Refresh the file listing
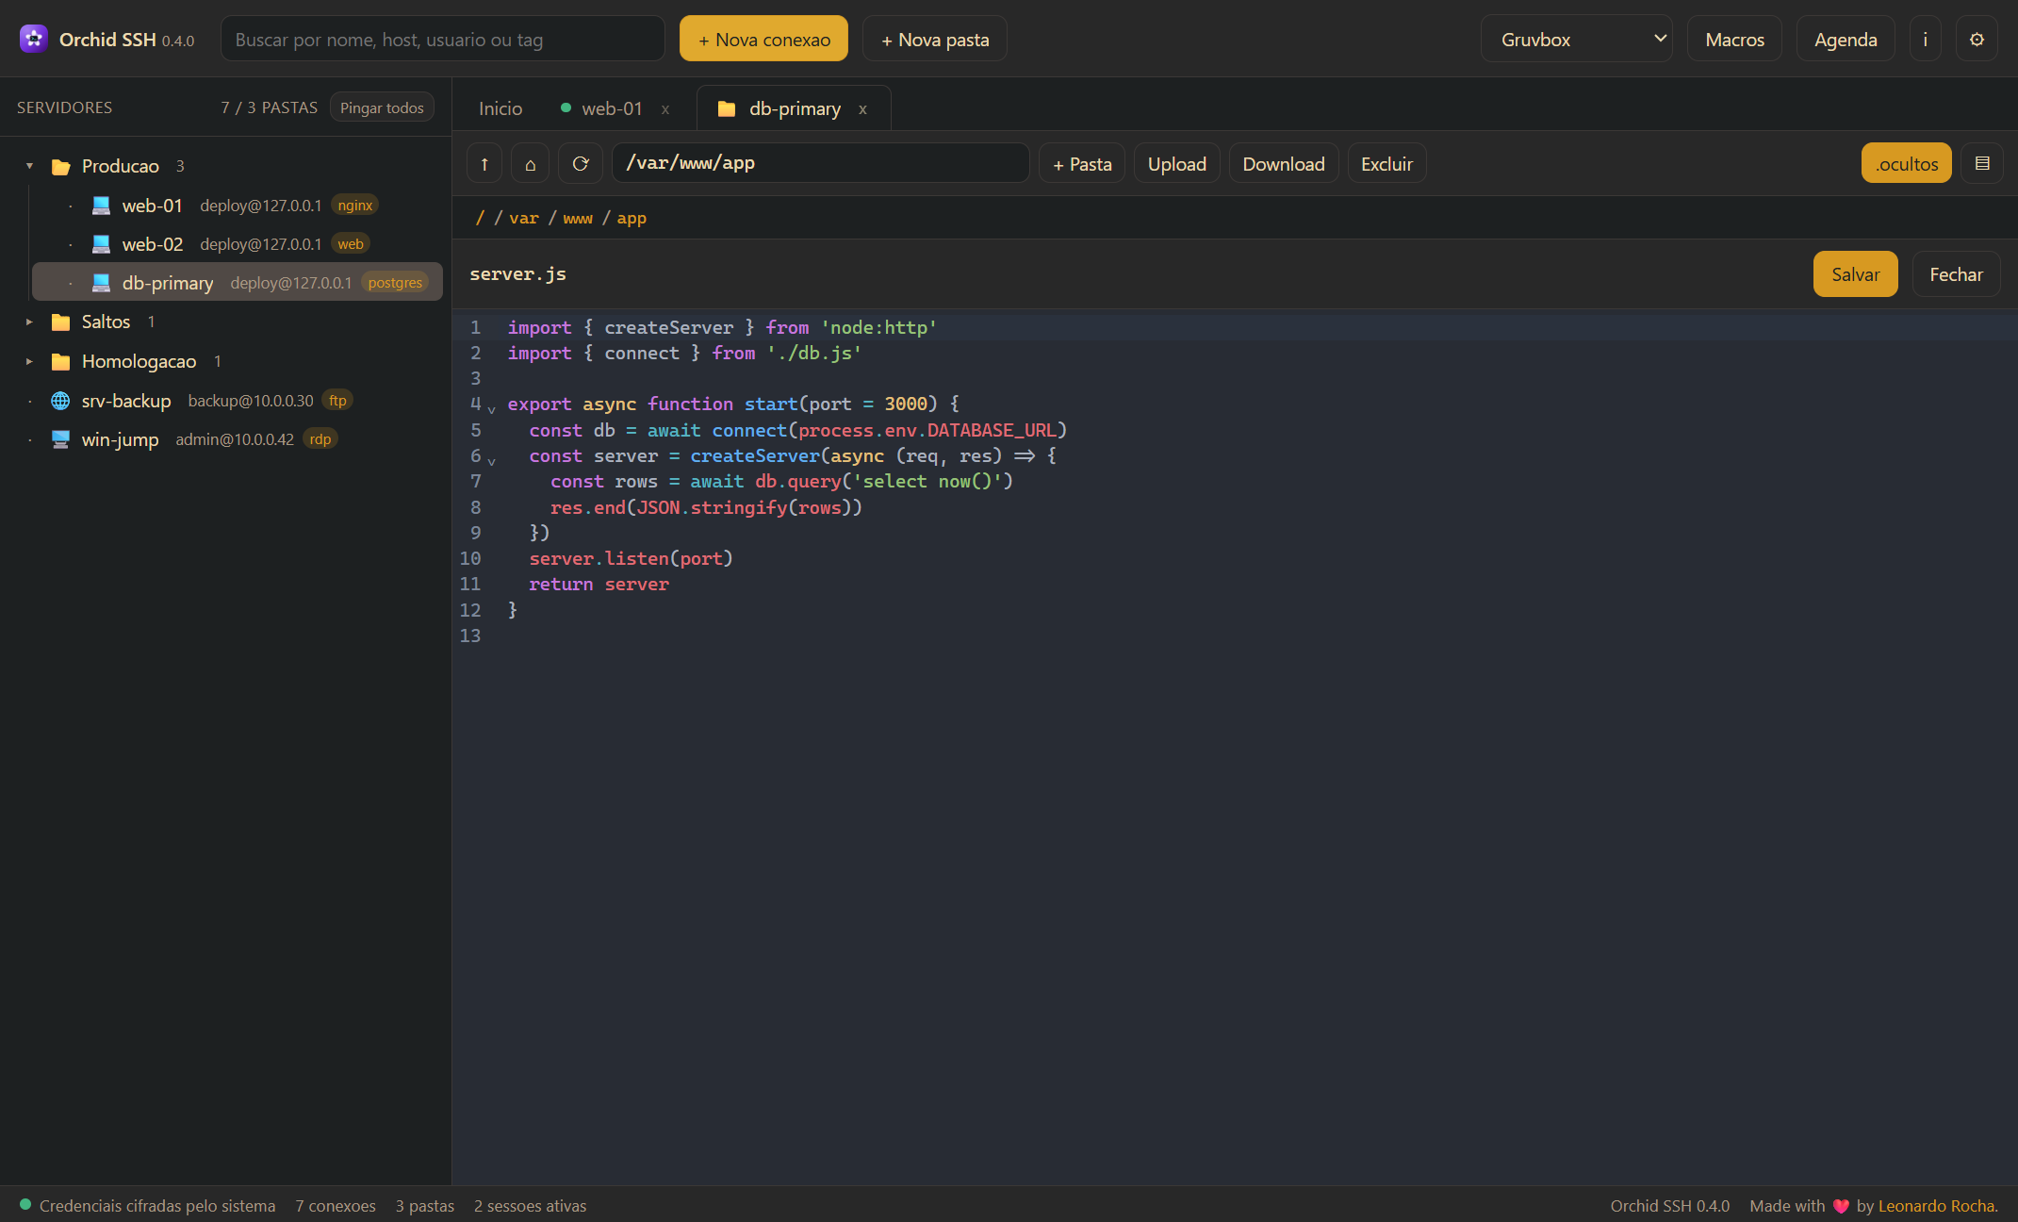Screen dimensions: 2018x1222 click(581, 163)
